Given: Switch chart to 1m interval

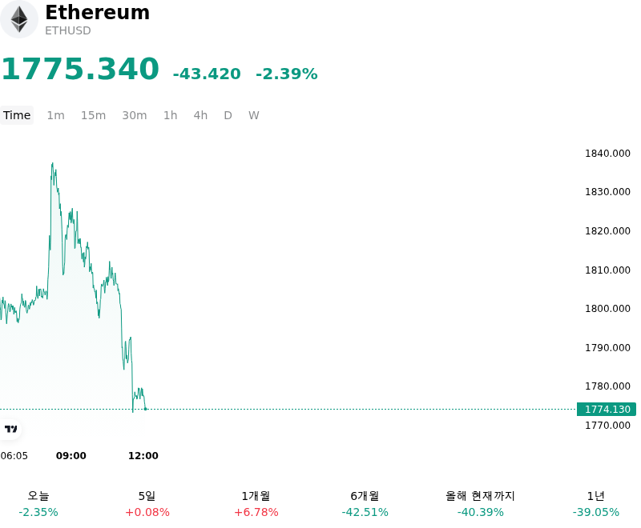Looking at the screenshot, I should point(55,115).
